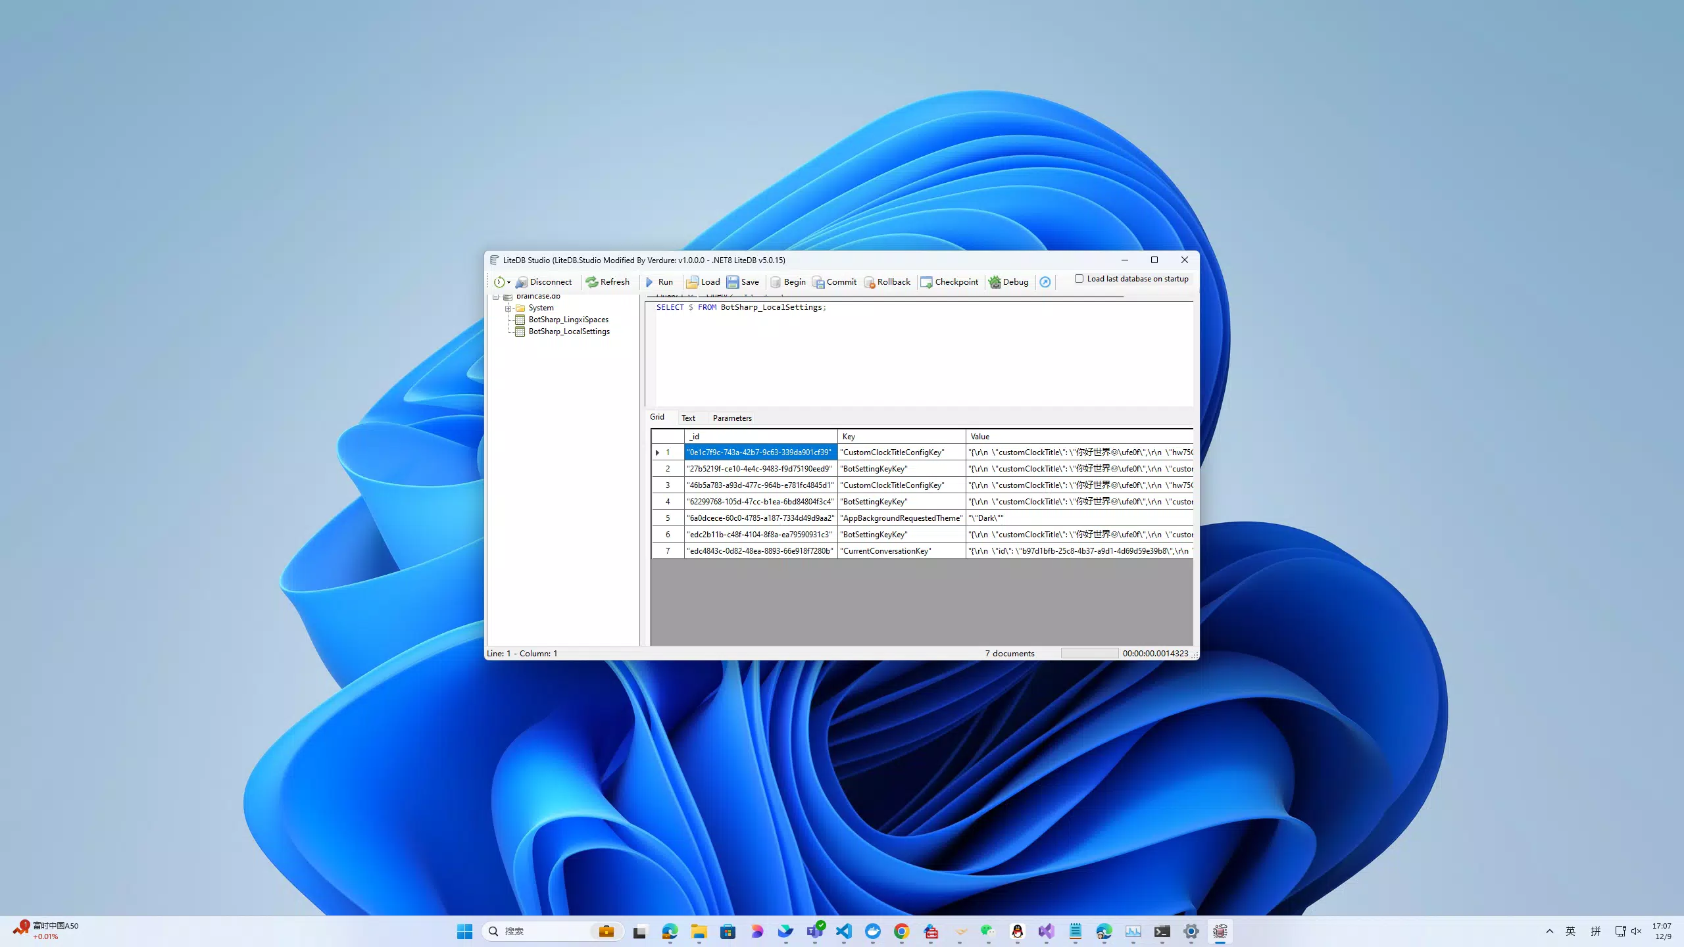Viewport: 1684px width, 947px height.
Task: Select the AppBackgroundRequestedTheme key cell
Action: click(901, 518)
